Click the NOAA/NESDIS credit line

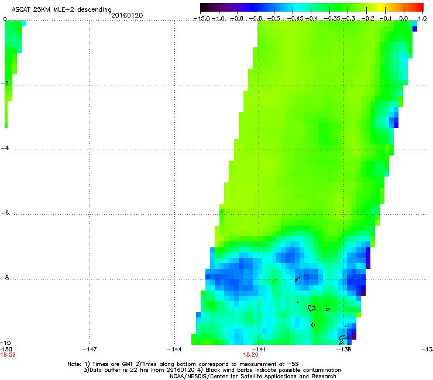pos(253,376)
